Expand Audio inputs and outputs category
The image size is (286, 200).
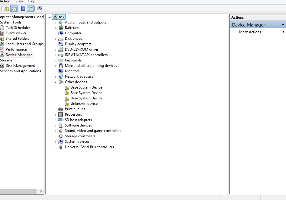coord(56,23)
